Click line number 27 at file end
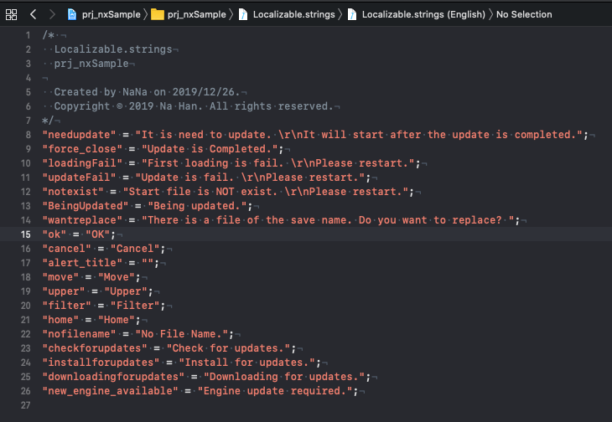This screenshot has width=612, height=422. click(x=24, y=405)
